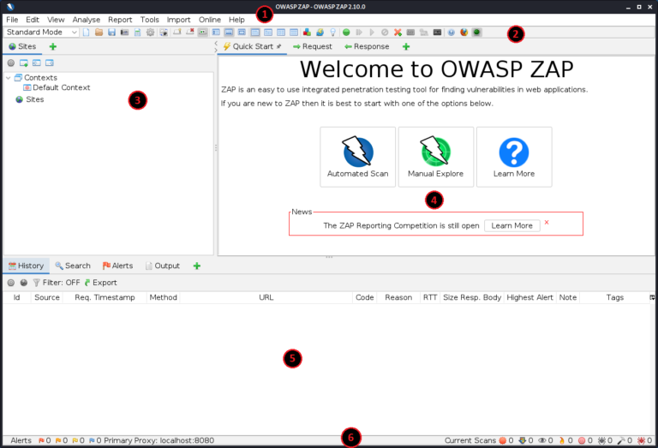Click the History filter funnel icon
The image size is (658, 448).
click(x=37, y=283)
